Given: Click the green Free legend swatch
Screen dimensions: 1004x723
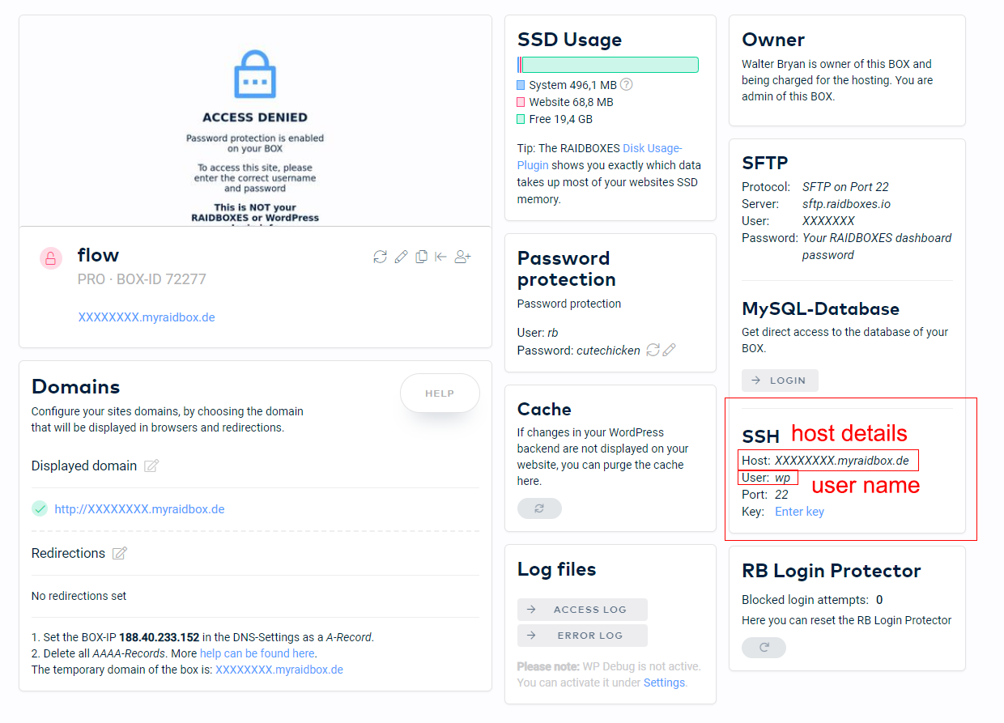Looking at the screenshot, I should tap(521, 119).
